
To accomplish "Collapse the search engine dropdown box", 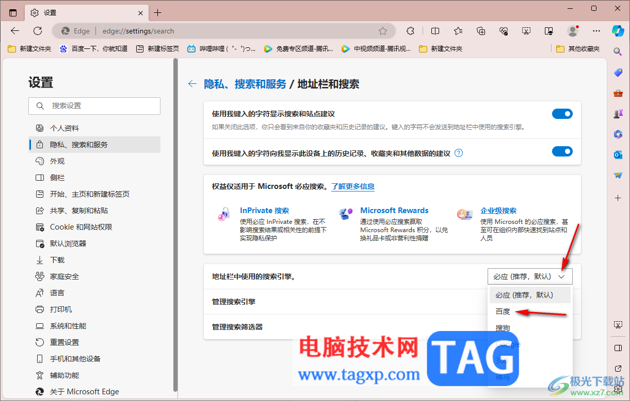I will pyautogui.click(x=530, y=276).
